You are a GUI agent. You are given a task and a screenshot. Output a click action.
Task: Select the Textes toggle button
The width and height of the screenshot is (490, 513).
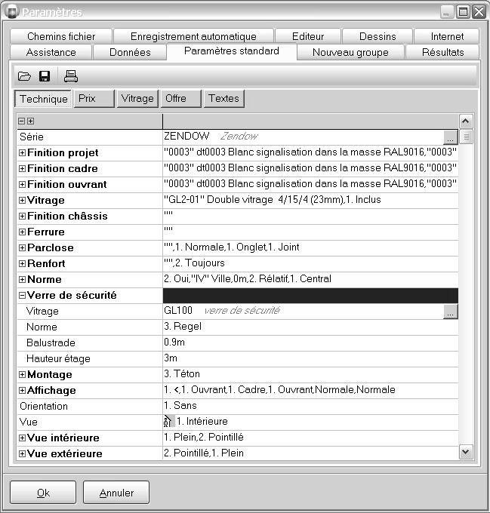224,99
